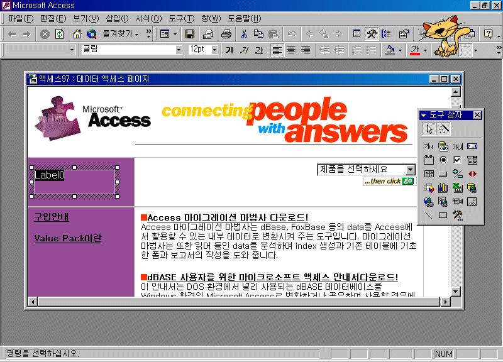Screen dimensions: 503x362
Task: Select the Expand control tool in toolbox
Action: click(x=458, y=174)
